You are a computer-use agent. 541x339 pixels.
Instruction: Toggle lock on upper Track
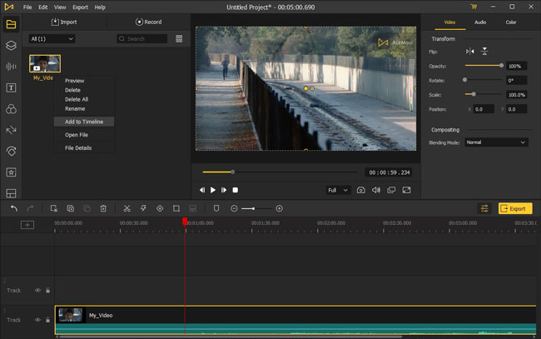tap(48, 291)
